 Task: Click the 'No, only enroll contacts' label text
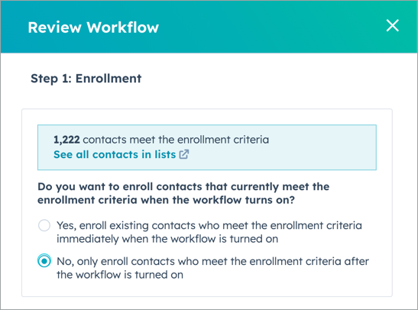(212, 268)
